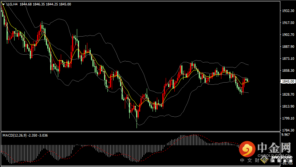The height and width of the screenshot is (167, 296).
Task: Click the 1858.30 price scale label
Action: pos(288,70)
